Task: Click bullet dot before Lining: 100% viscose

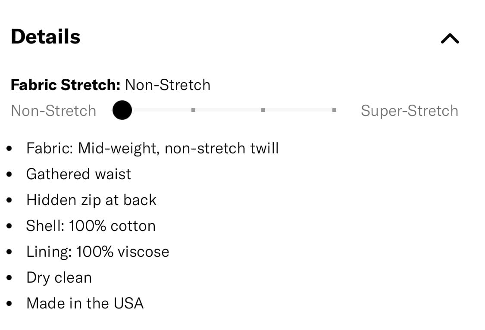Action: pos(9,252)
